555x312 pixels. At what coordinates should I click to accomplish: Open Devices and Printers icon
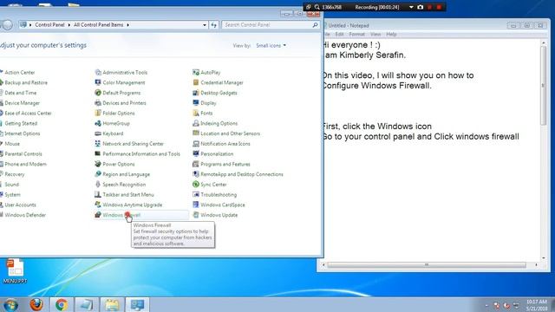point(98,103)
